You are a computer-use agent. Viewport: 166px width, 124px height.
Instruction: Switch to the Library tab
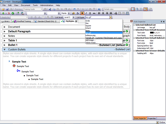[6, 21]
